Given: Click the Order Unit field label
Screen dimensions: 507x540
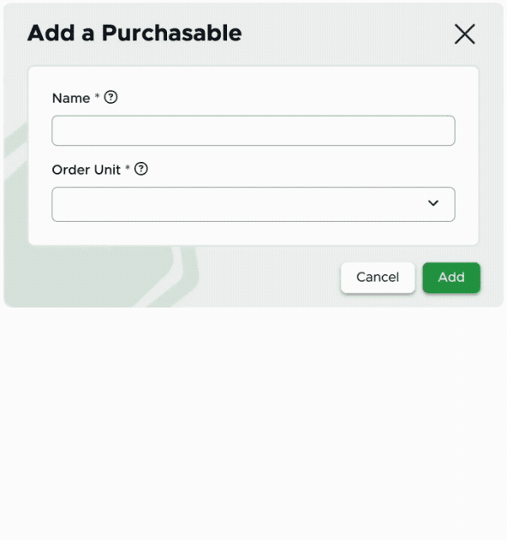Looking at the screenshot, I should point(86,170).
